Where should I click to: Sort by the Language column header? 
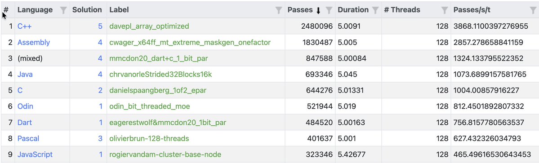(35, 10)
